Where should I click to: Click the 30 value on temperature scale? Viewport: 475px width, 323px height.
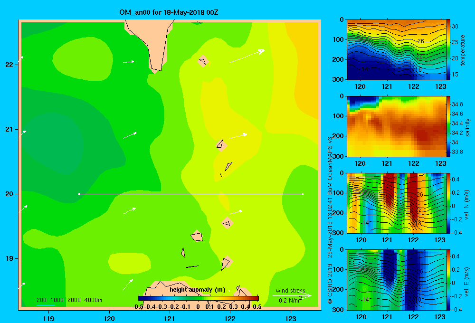pyautogui.click(x=455, y=26)
